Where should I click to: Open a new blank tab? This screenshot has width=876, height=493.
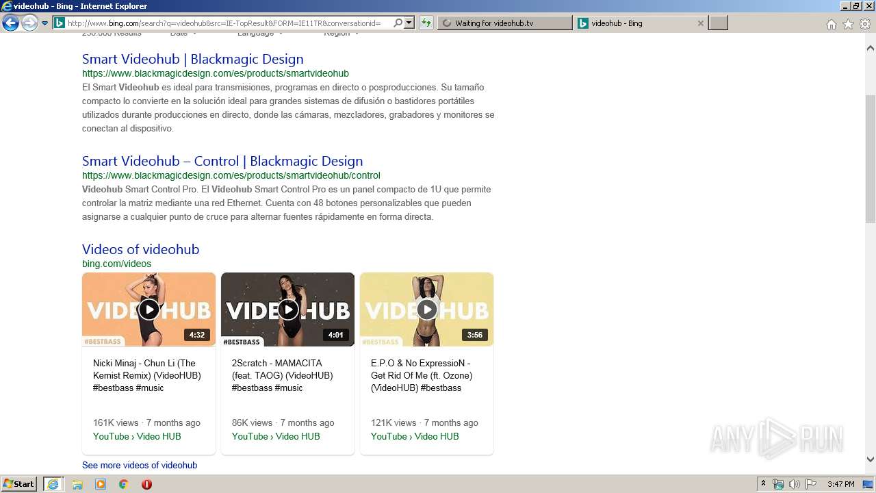coord(718,23)
